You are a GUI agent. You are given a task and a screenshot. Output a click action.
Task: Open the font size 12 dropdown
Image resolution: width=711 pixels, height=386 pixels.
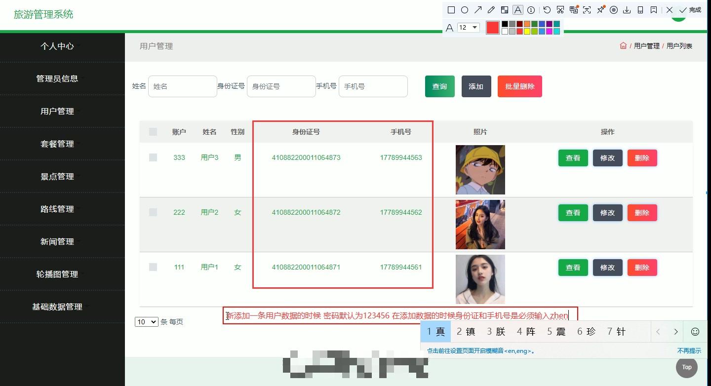(468, 28)
